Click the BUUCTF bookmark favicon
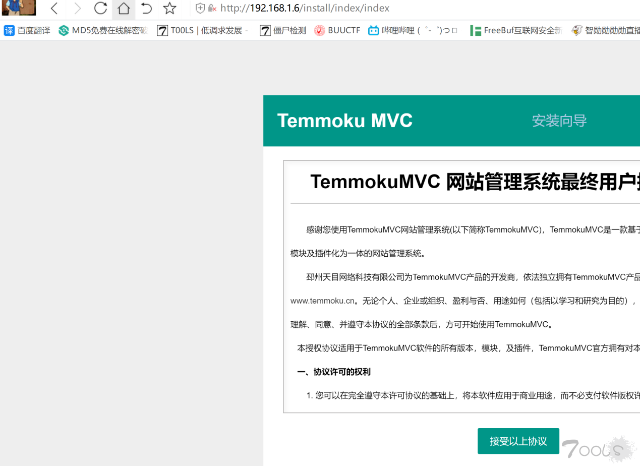Image resolution: width=640 pixels, height=466 pixels. (x=320, y=31)
